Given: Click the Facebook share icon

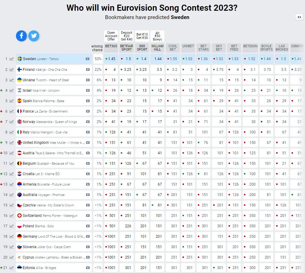Looking at the screenshot, I should [x=22, y=36].
